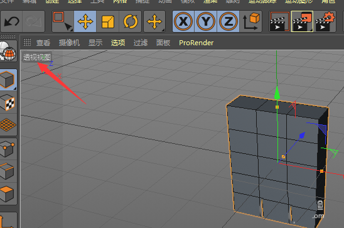Toggle the Z axis lock
The width and height of the screenshot is (344, 228).
pyautogui.click(x=228, y=21)
